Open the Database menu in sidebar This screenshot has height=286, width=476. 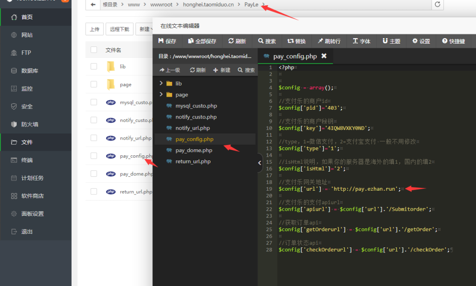point(29,71)
